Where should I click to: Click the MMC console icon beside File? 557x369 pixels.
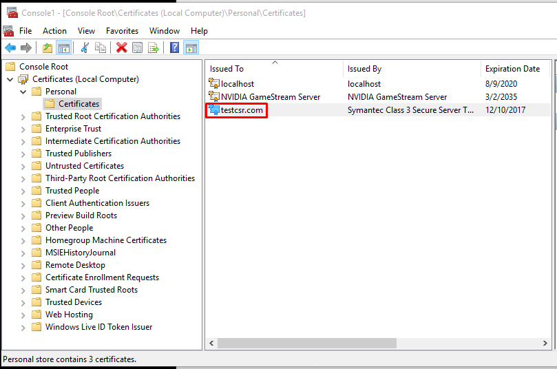pos(8,31)
